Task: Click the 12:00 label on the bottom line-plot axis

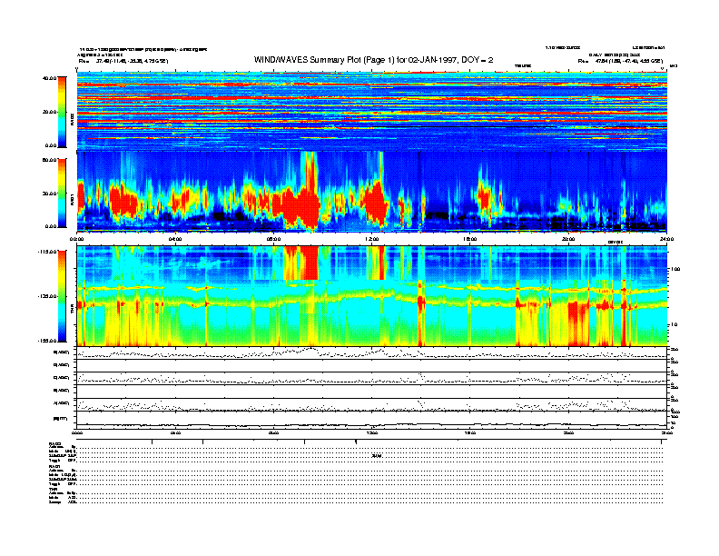Action: coord(372,433)
